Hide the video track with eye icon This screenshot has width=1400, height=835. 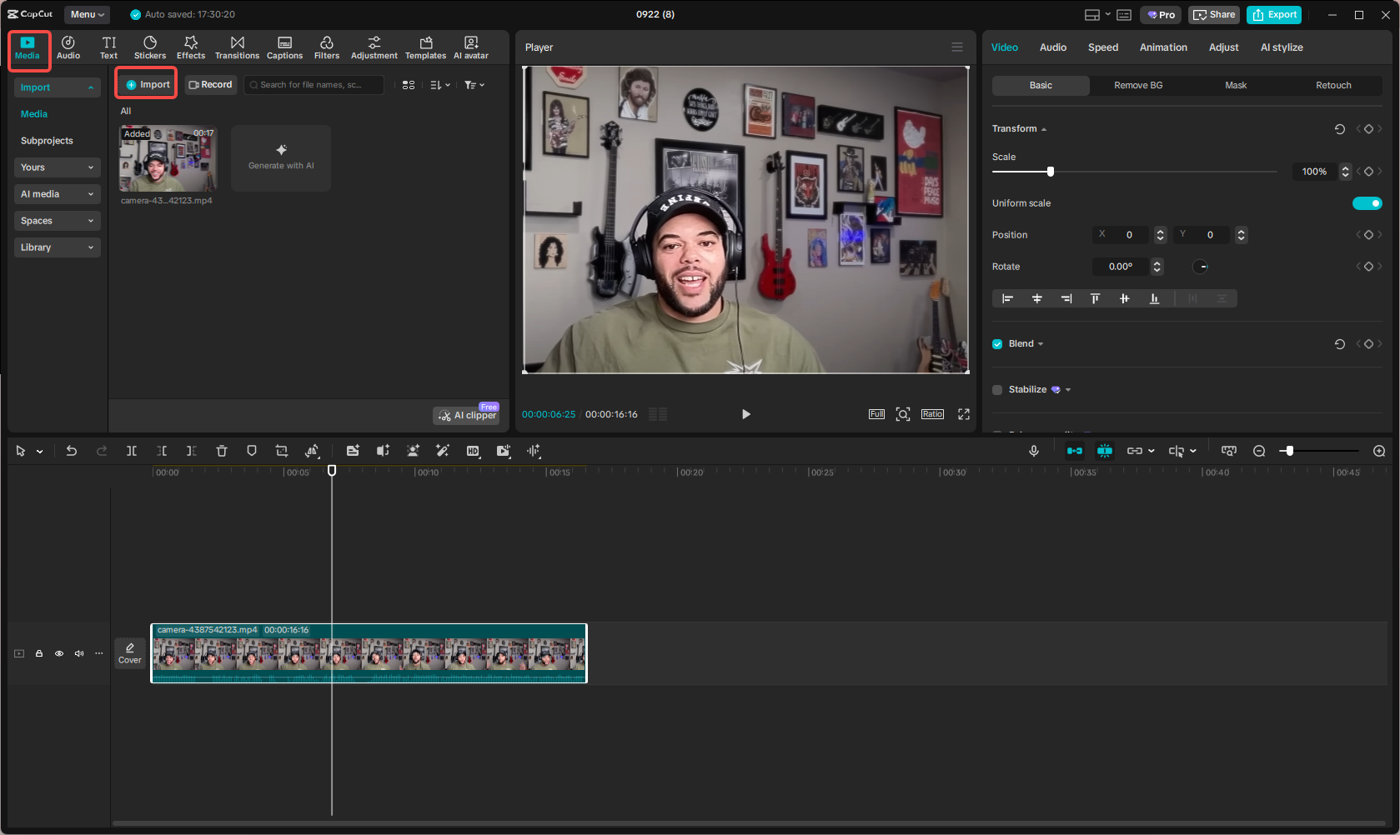tap(59, 653)
